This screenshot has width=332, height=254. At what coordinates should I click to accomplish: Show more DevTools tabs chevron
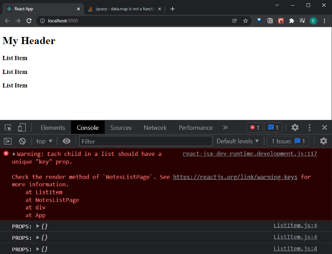(225, 127)
